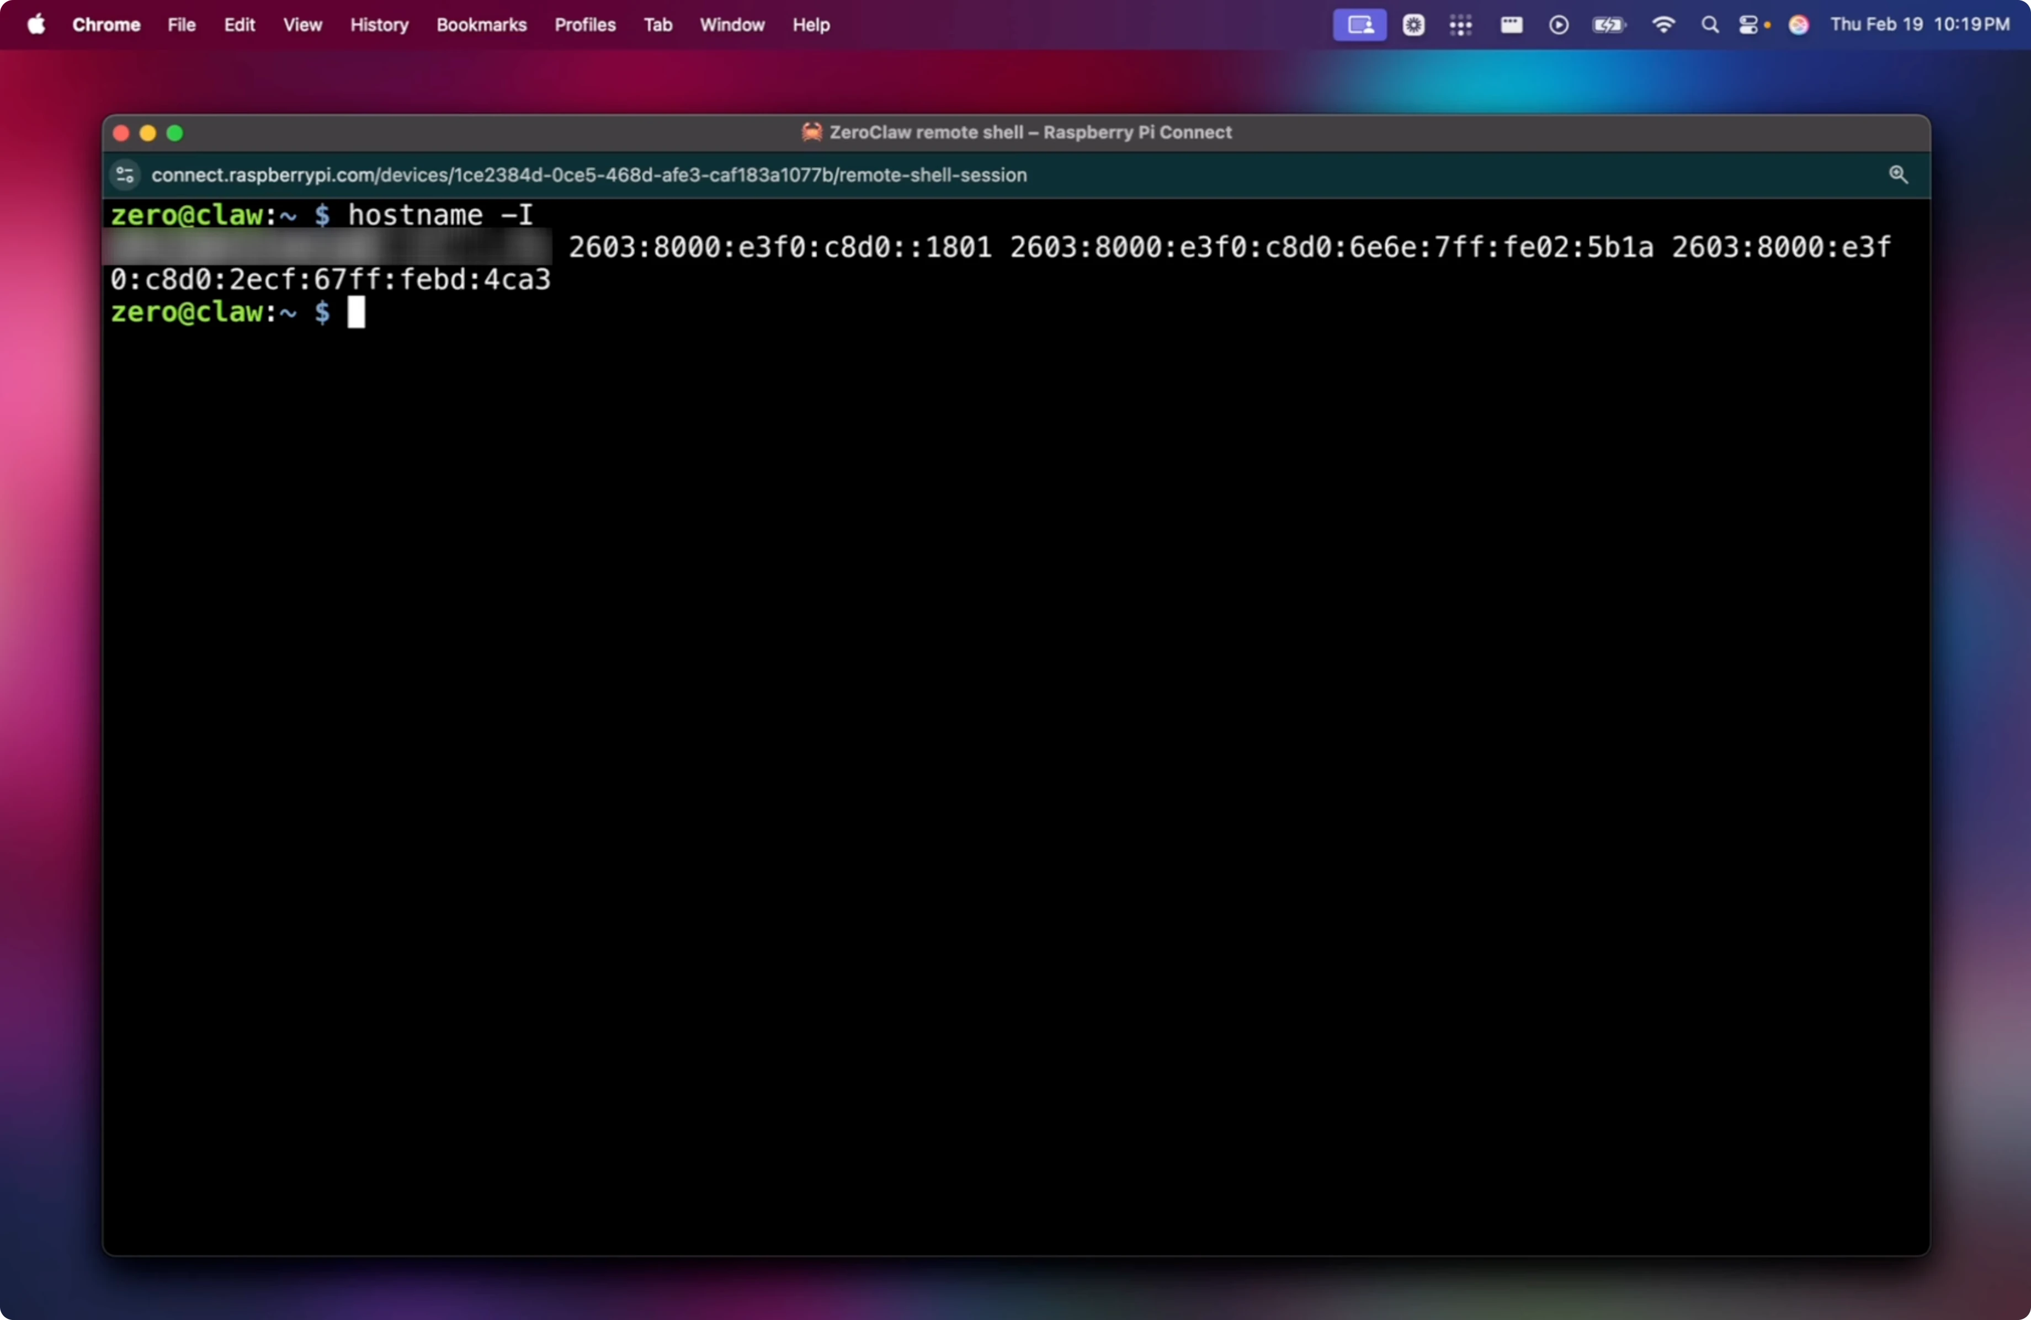Click the battery charging icon
The width and height of the screenshot is (2031, 1320).
[x=1609, y=25]
